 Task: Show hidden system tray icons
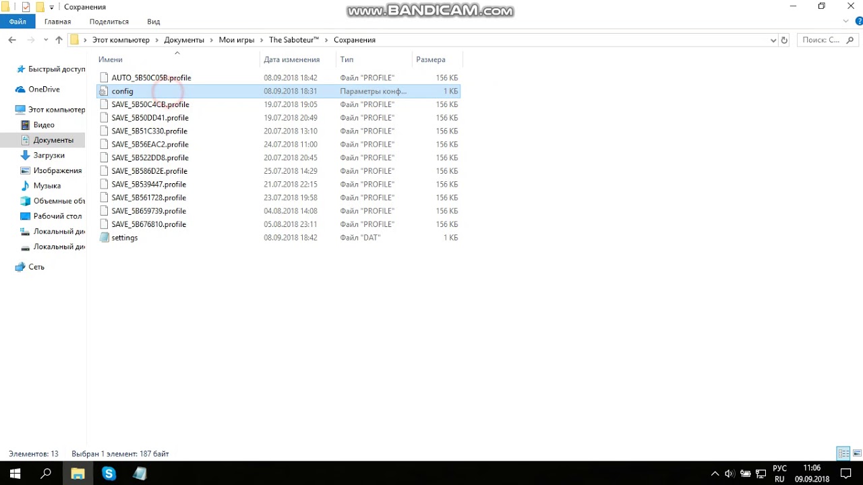tap(715, 474)
